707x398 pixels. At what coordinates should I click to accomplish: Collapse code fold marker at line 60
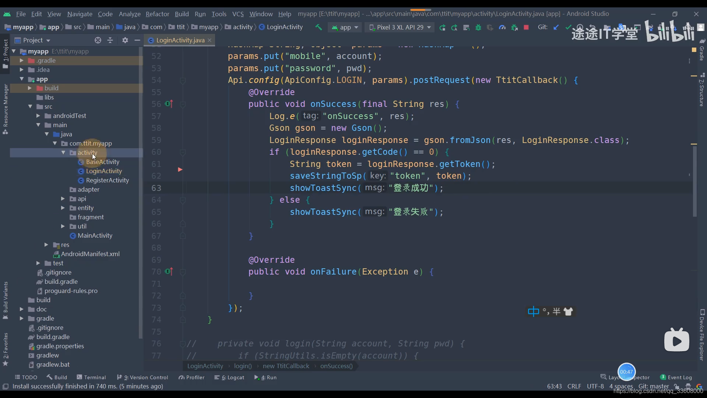182,152
